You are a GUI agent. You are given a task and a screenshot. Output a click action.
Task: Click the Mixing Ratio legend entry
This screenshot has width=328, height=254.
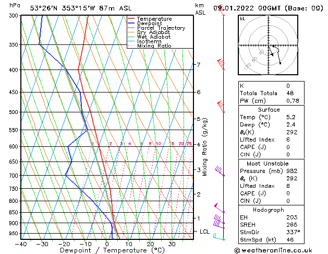pyautogui.click(x=154, y=46)
